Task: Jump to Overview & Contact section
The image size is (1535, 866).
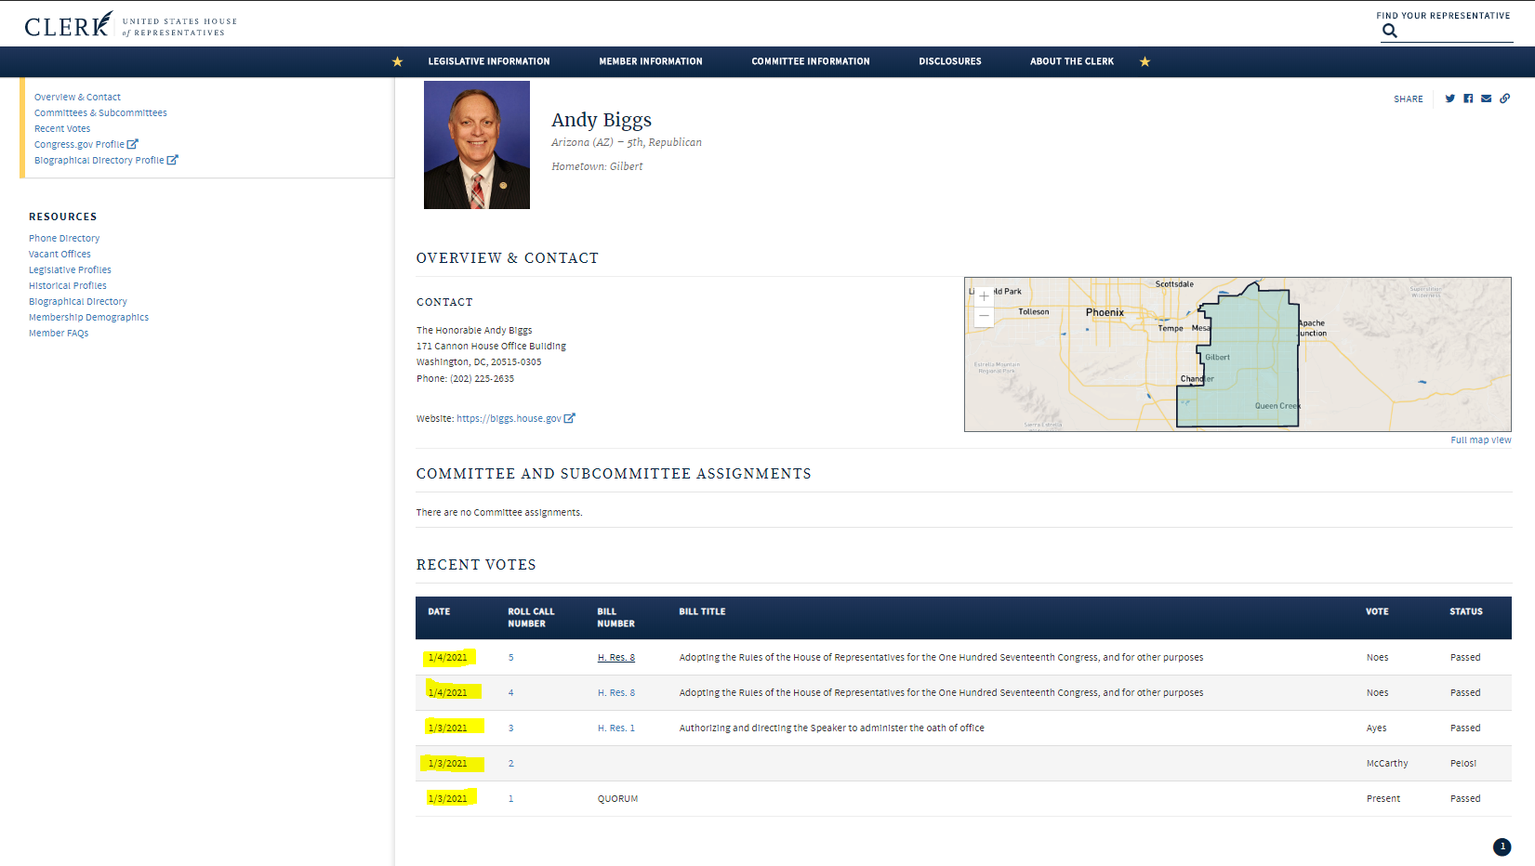Action: (x=77, y=97)
